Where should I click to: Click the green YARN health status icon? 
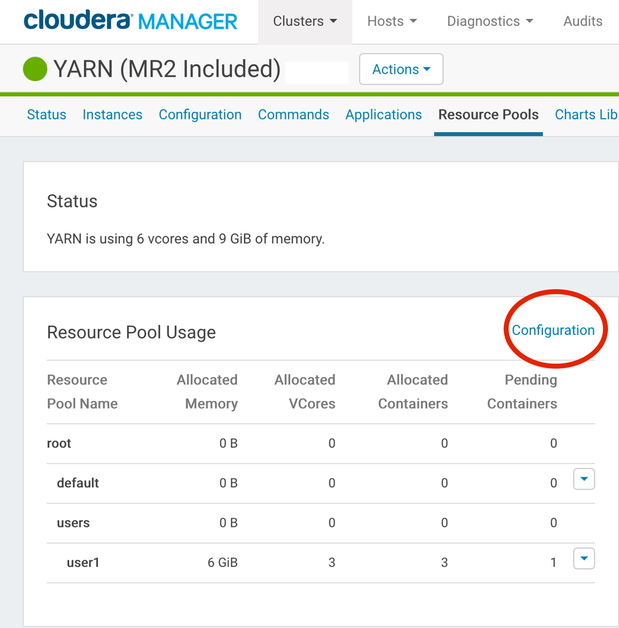pos(35,69)
